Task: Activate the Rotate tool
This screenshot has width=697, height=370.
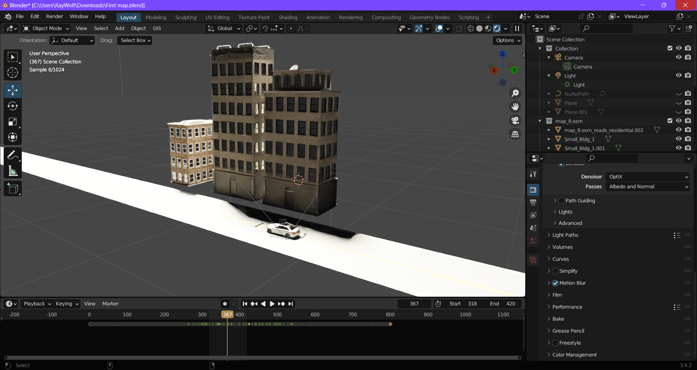Action: pos(13,106)
